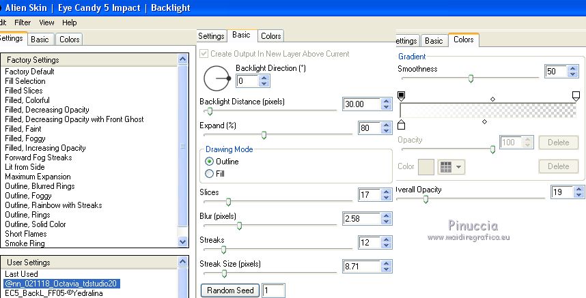Open Settings tab in middle panel
This screenshot has width=586, height=298.
click(x=211, y=36)
